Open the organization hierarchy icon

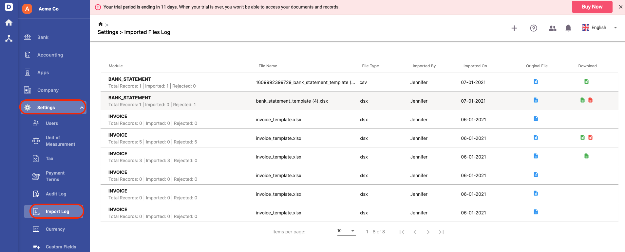click(x=9, y=38)
